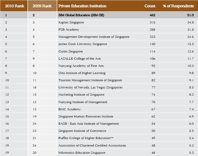
Task: Click percentage '10.3' in Nanyang Academy row
Action: [191, 66]
